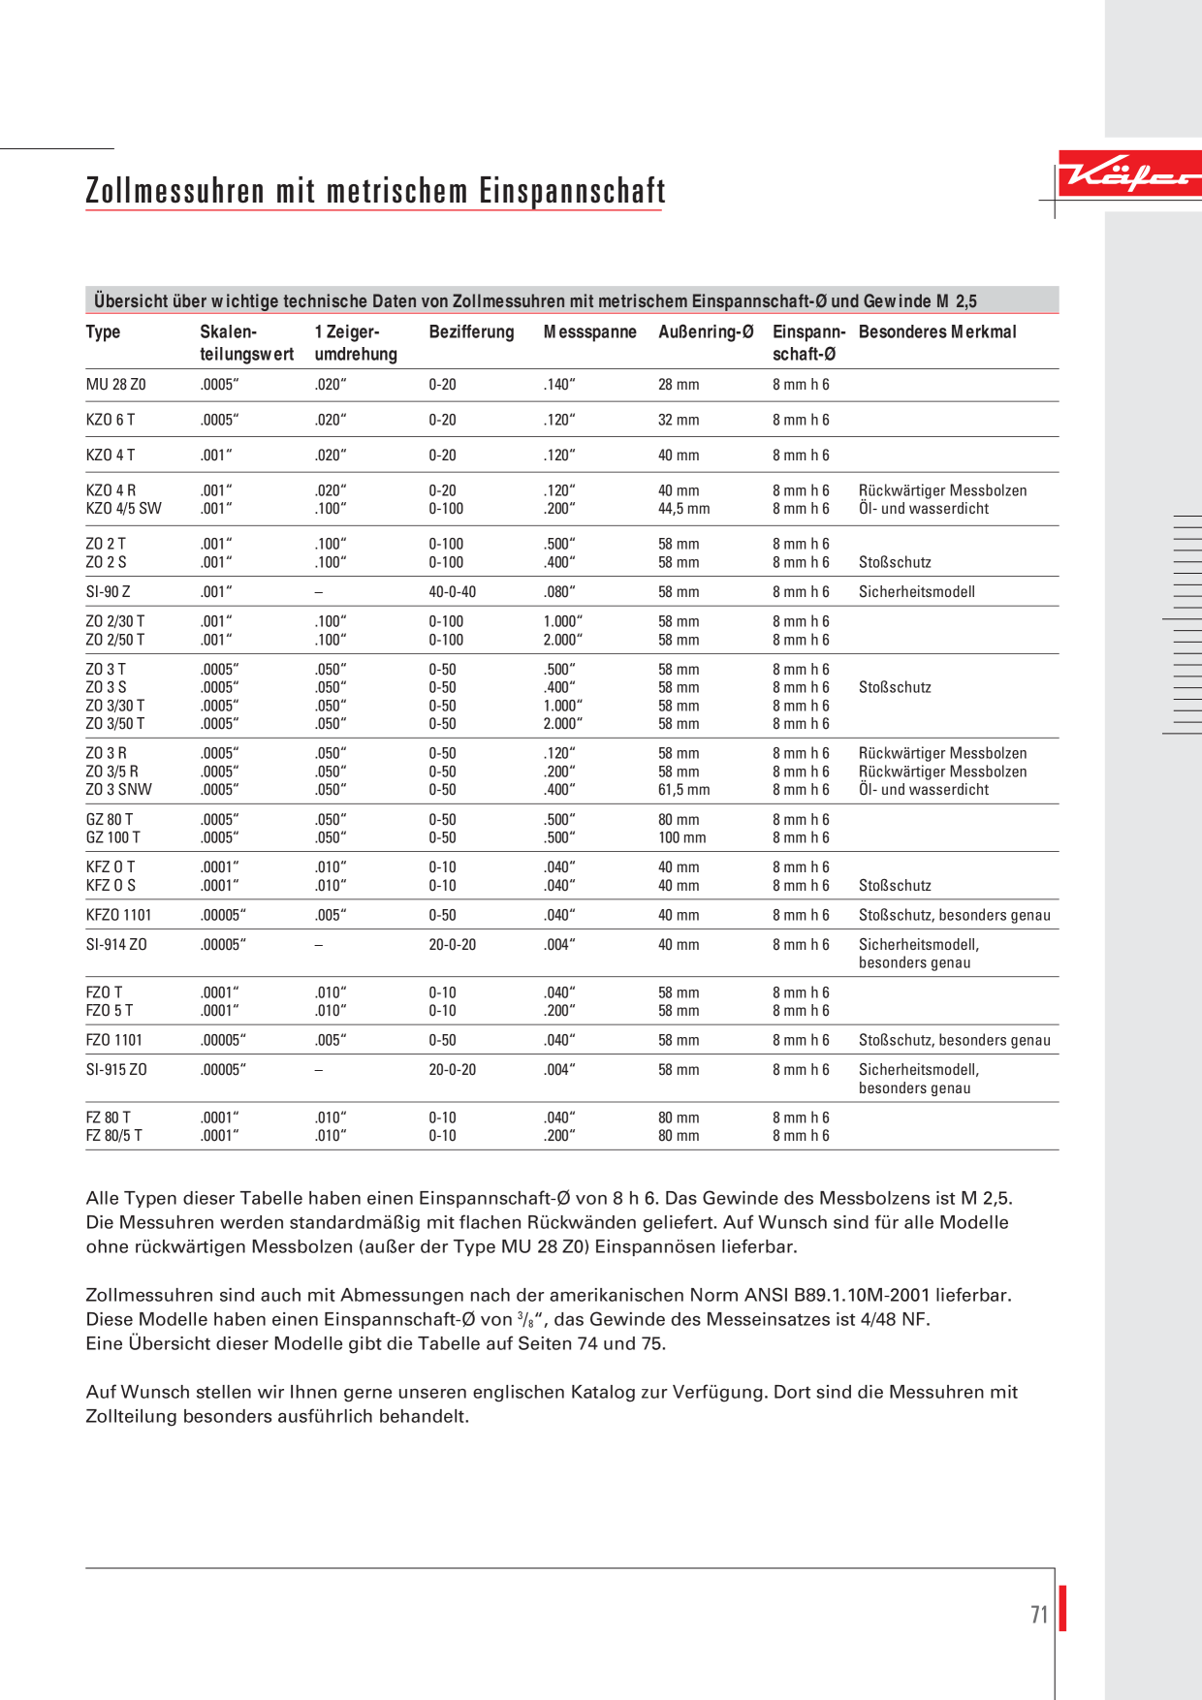
Task: Select the type name 'FZO 1101'
Action: coord(113,1040)
